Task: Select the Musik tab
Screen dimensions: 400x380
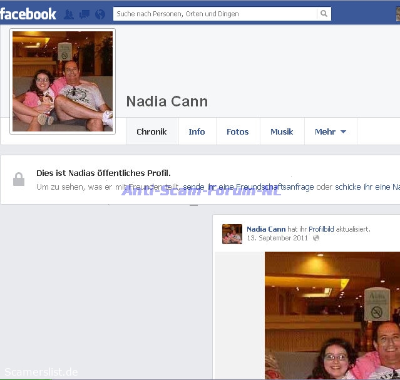Action: click(x=282, y=132)
